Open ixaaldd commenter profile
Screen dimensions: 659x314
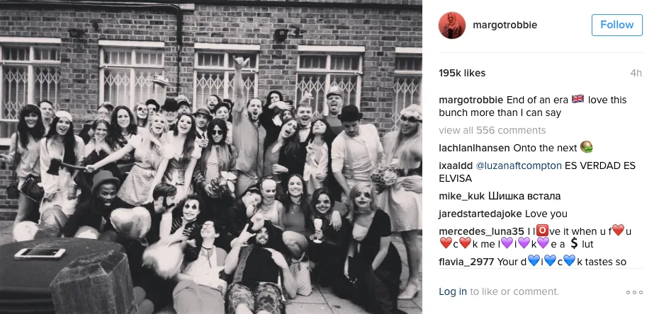pyautogui.click(x=456, y=165)
